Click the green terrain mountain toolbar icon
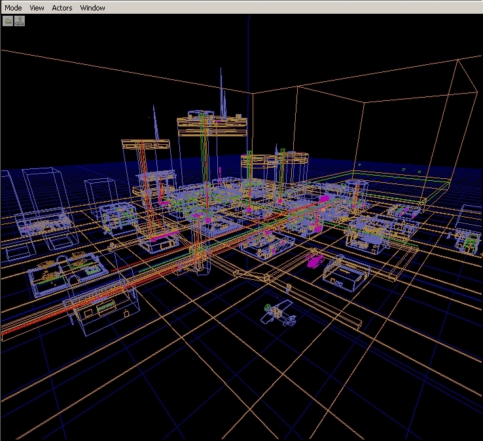Viewport: 483px width, 441px height. click(8, 21)
